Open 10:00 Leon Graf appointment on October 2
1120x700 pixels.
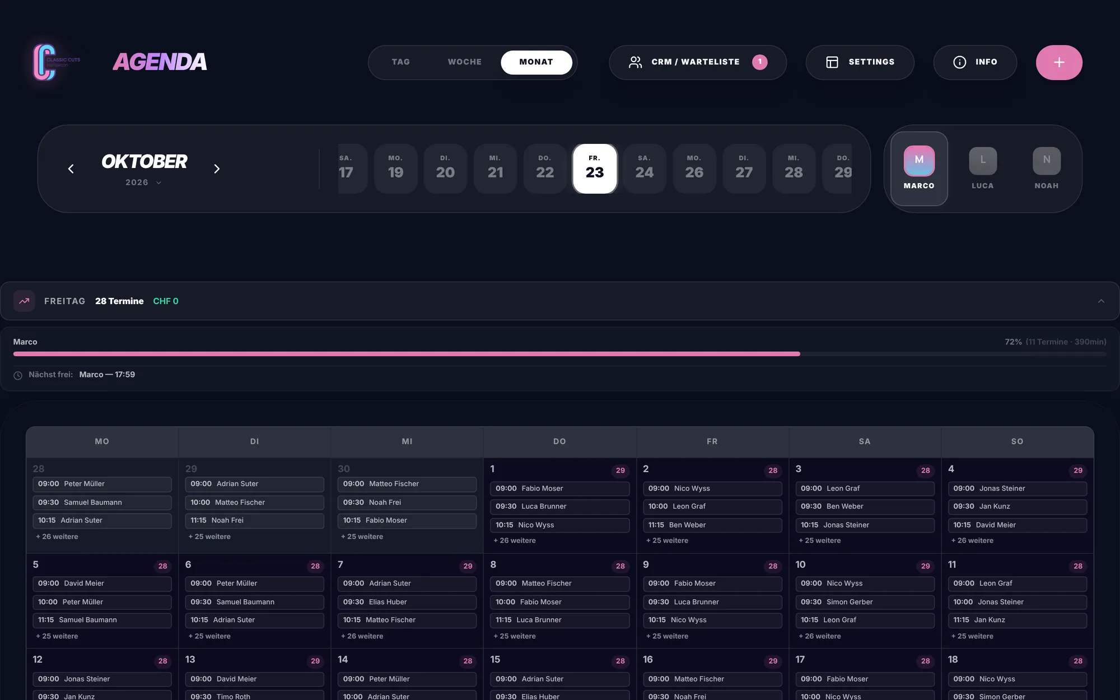click(712, 506)
